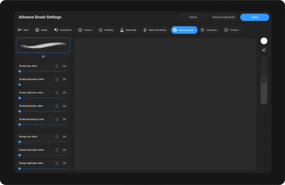Cancel the brush settings dialog
The width and height of the screenshot is (285, 185).
pyautogui.click(x=193, y=17)
